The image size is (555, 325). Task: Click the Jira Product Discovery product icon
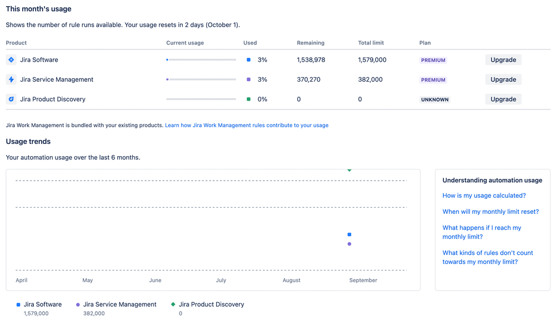[11, 99]
